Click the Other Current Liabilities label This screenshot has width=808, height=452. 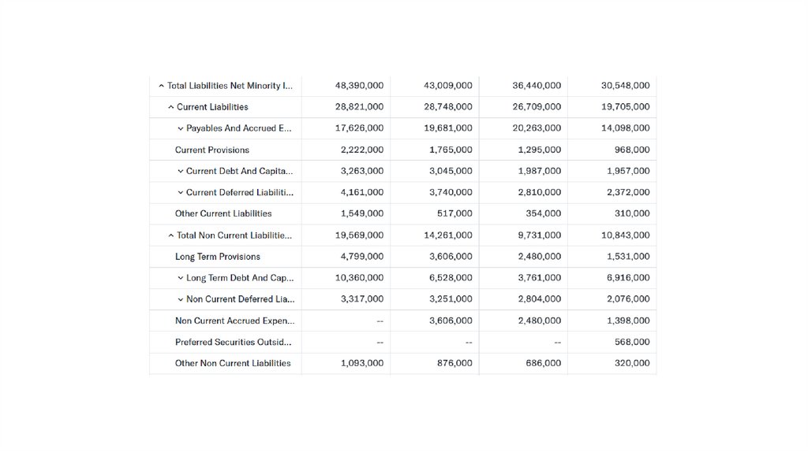click(223, 213)
